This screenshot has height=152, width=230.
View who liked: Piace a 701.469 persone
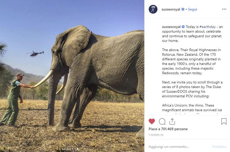pyautogui.click(x=168, y=129)
